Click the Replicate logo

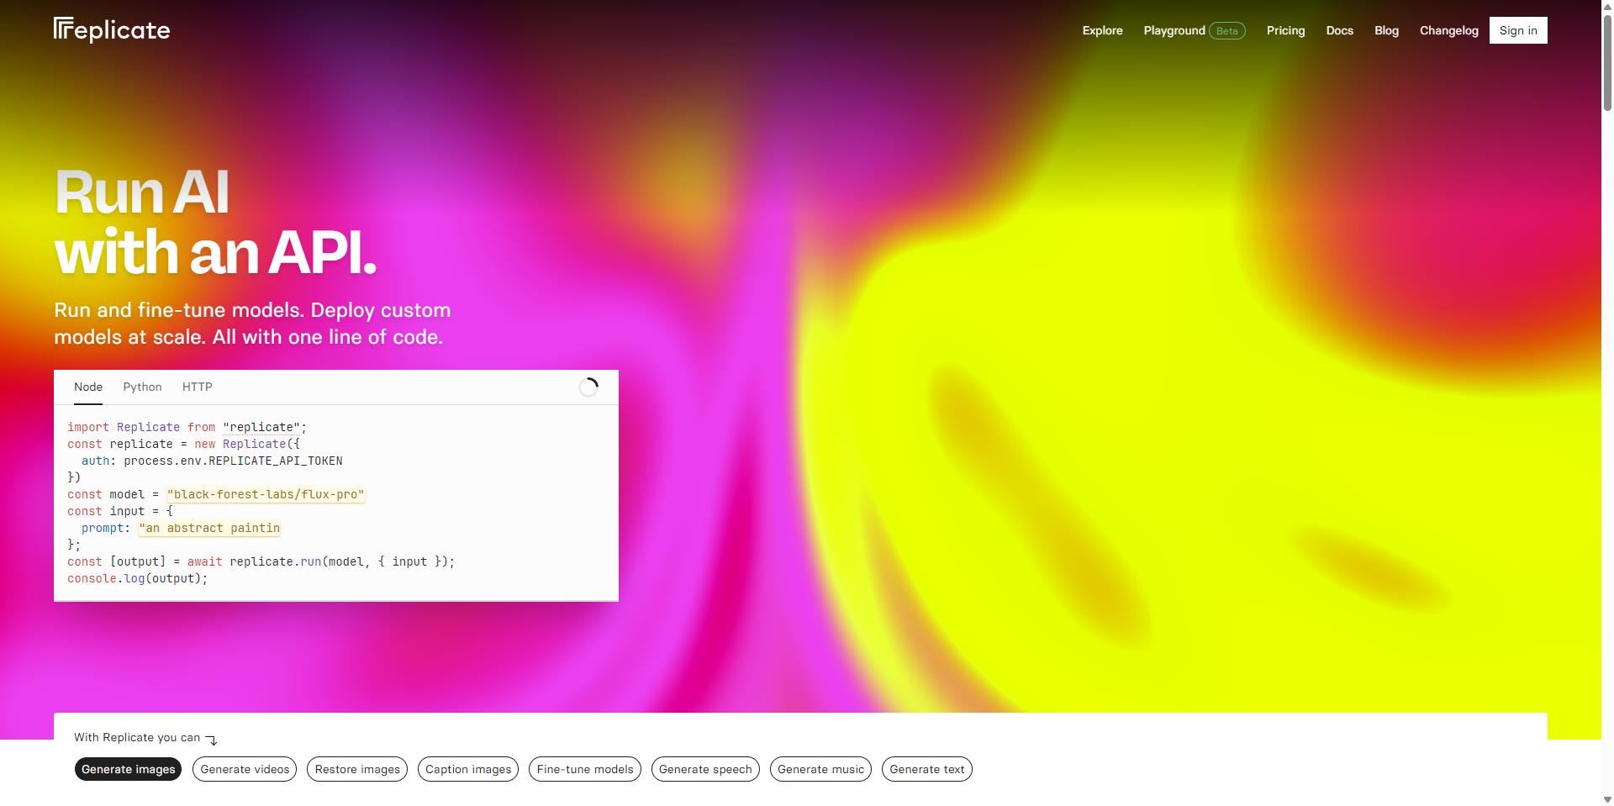tap(112, 30)
